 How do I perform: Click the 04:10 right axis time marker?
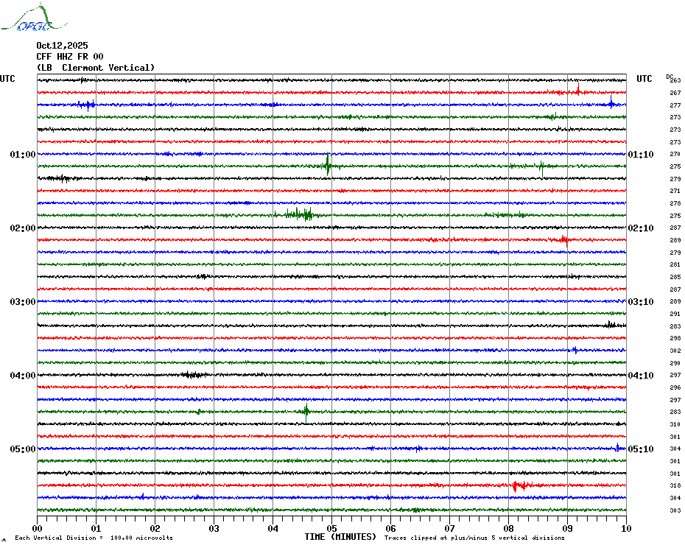(640, 376)
